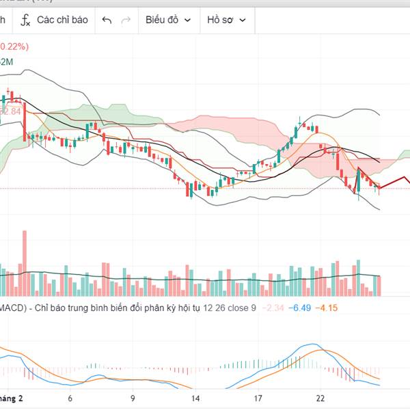Expand the Biểu đồ dropdown
This screenshot has width=410, height=410.
[x=167, y=20]
